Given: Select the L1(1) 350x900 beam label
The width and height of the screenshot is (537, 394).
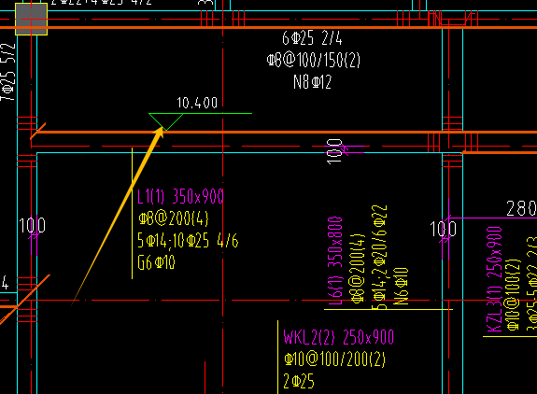Looking at the screenshot, I should point(180,196).
